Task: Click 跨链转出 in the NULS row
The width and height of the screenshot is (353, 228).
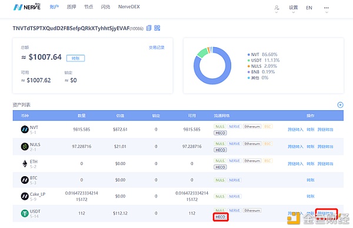Action: pyautogui.click(x=325, y=147)
